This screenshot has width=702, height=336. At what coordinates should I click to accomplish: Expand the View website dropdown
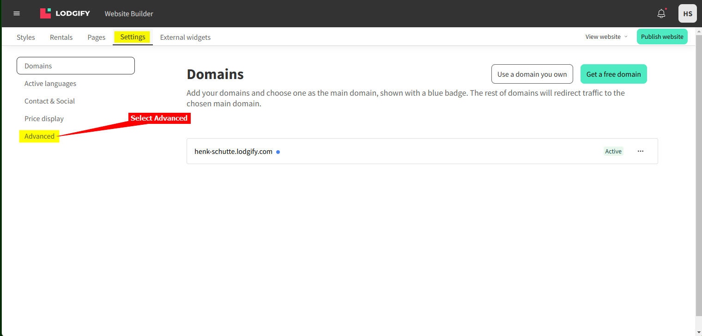pos(606,37)
